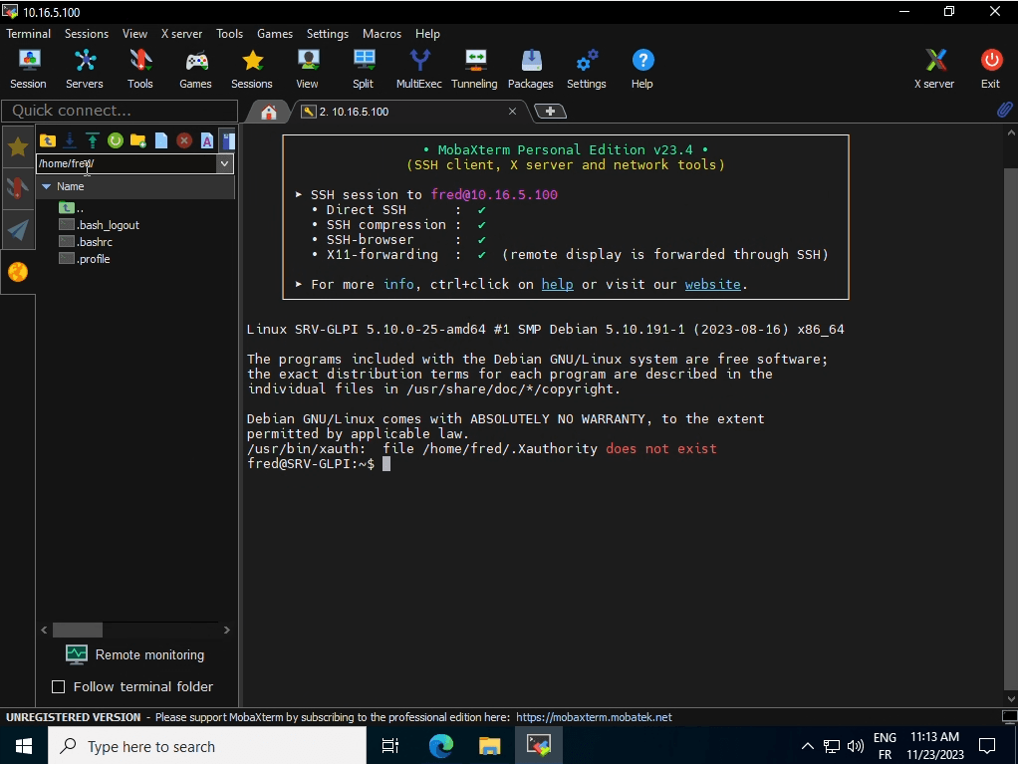This screenshot has width=1018, height=764.
Task: Follow the website link in banner
Action: click(712, 284)
